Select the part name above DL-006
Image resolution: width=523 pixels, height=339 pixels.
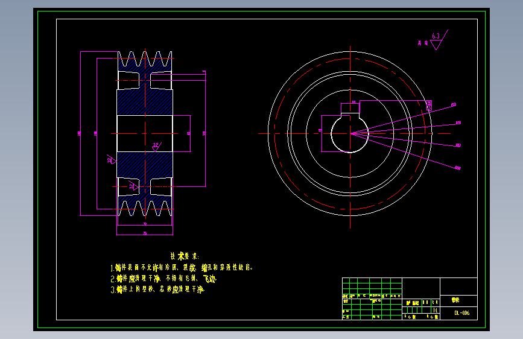(455, 300)
